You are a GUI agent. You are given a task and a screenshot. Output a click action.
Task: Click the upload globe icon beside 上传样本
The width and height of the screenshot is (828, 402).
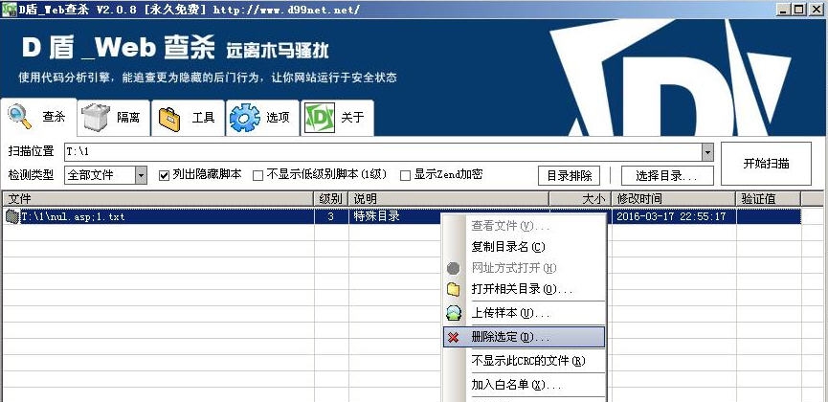pos(454,313)
